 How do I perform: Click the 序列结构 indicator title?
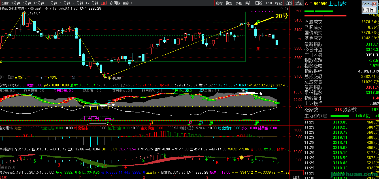point(6,149)
